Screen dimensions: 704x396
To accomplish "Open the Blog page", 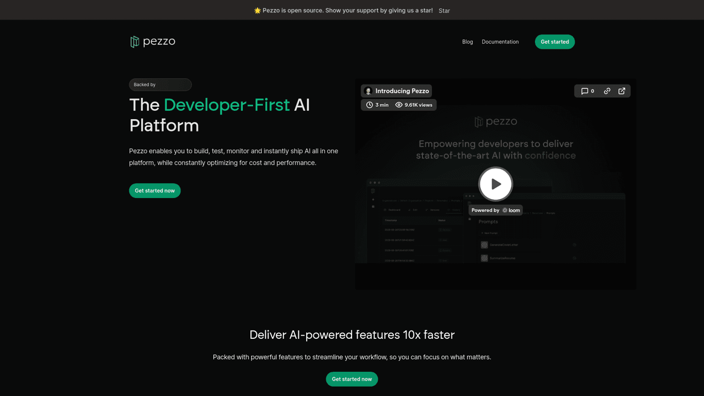I will pos(467,42).
